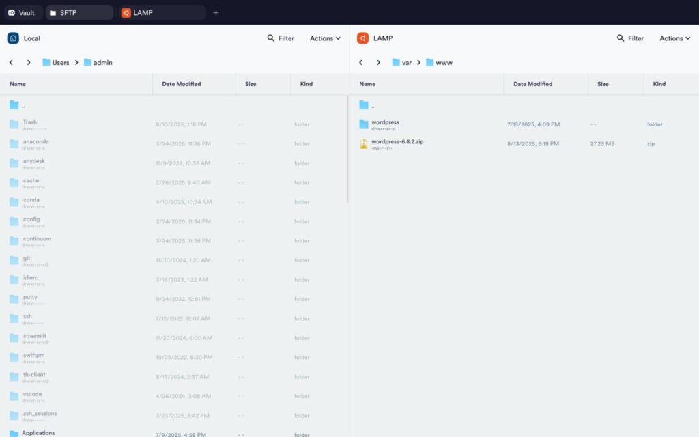The width and height of the screenshot is (699, 437).
Task: Sort LAMP files by Name column
Action: click(x=367, y=84)
